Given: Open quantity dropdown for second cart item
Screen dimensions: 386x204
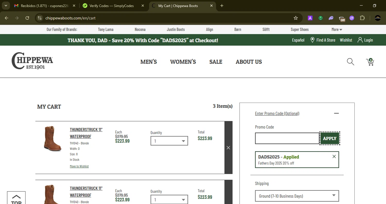Looking at the screenshot, I should point(169,200).
